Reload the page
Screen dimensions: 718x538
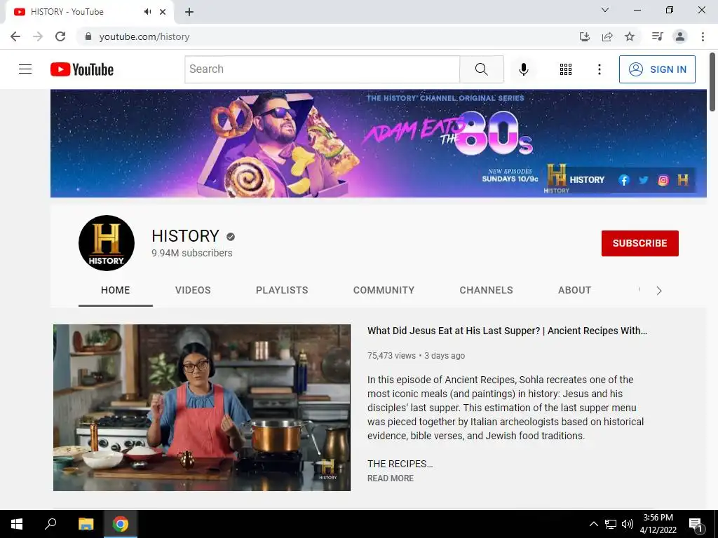coord(60,36)
